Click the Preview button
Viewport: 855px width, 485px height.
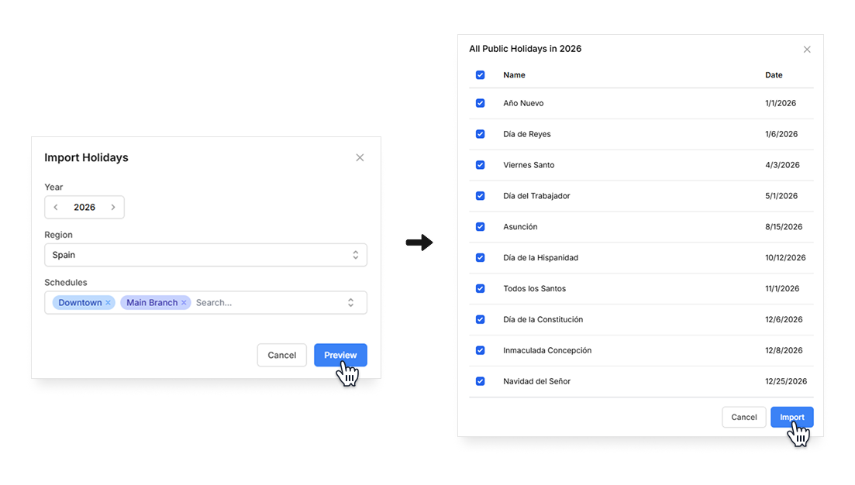tap(340, 355)
